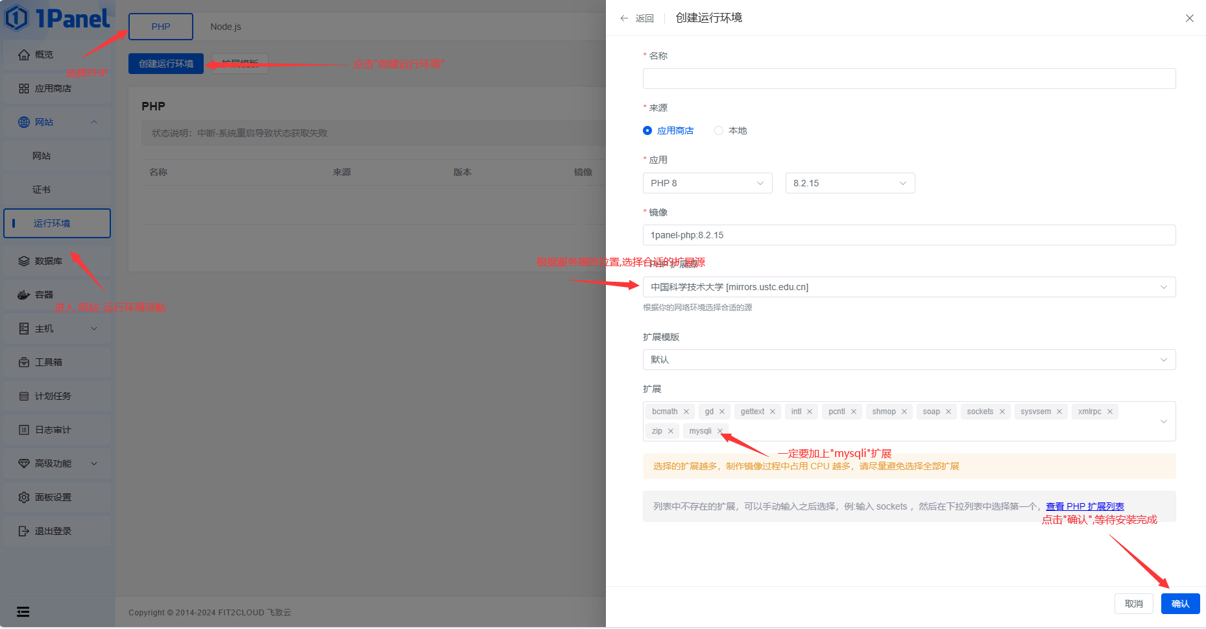Image resolution: width=1206 pixels, height=629 pixels.
Task: Click inside the 名称 name input field
Action: click(908, 79)
